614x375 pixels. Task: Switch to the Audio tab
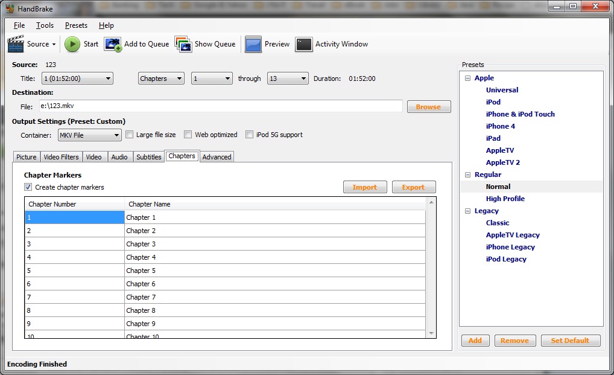click(x=119, y=157)
